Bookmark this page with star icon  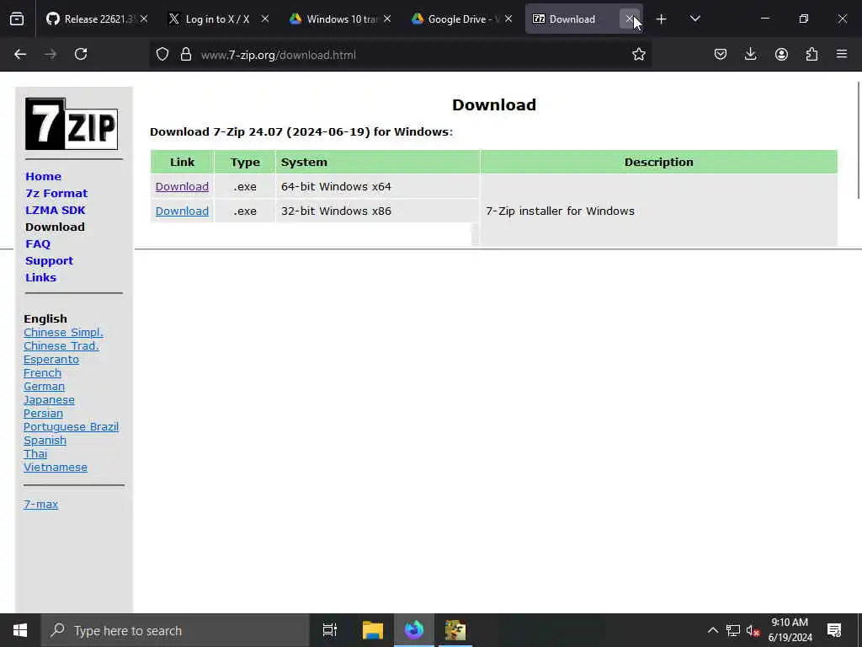(x=638, y=54)
